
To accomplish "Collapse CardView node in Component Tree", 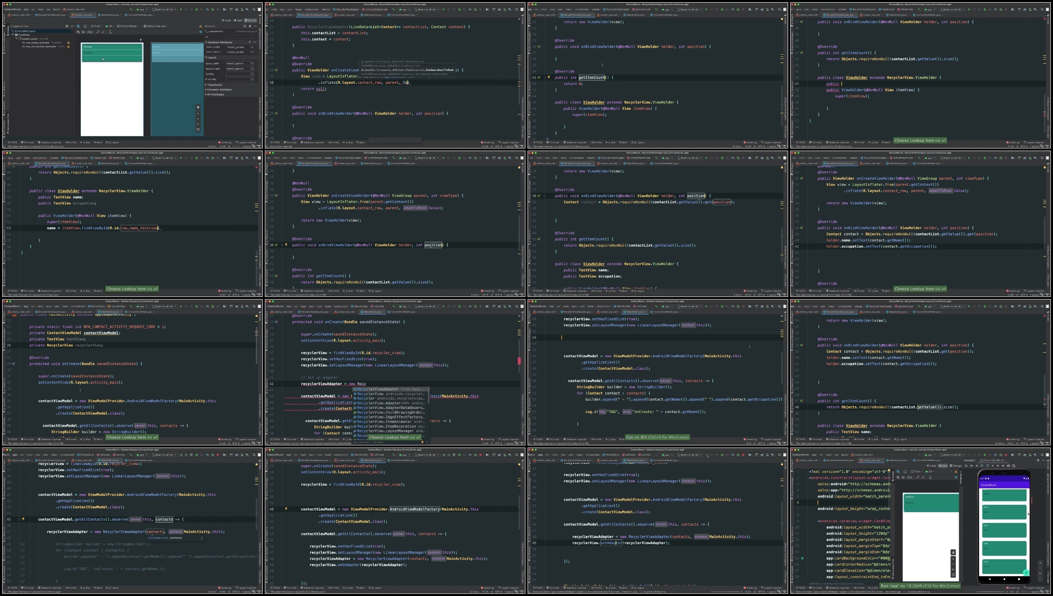I will (x=13, y=35).
